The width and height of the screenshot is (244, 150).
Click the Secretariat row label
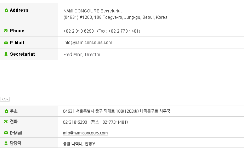(x=22, y=54)
